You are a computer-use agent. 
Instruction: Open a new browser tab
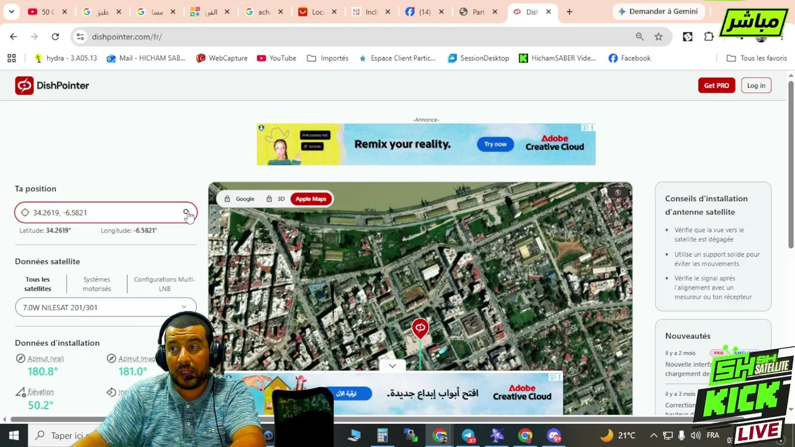tap(569, 12)
